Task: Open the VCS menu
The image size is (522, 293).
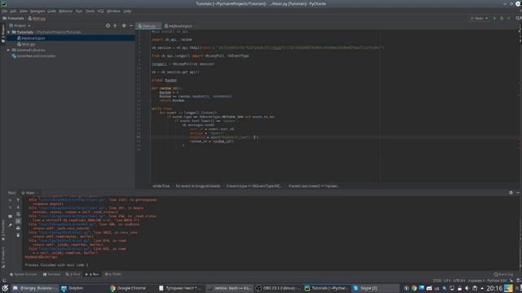Action: [x=100, y=11]
